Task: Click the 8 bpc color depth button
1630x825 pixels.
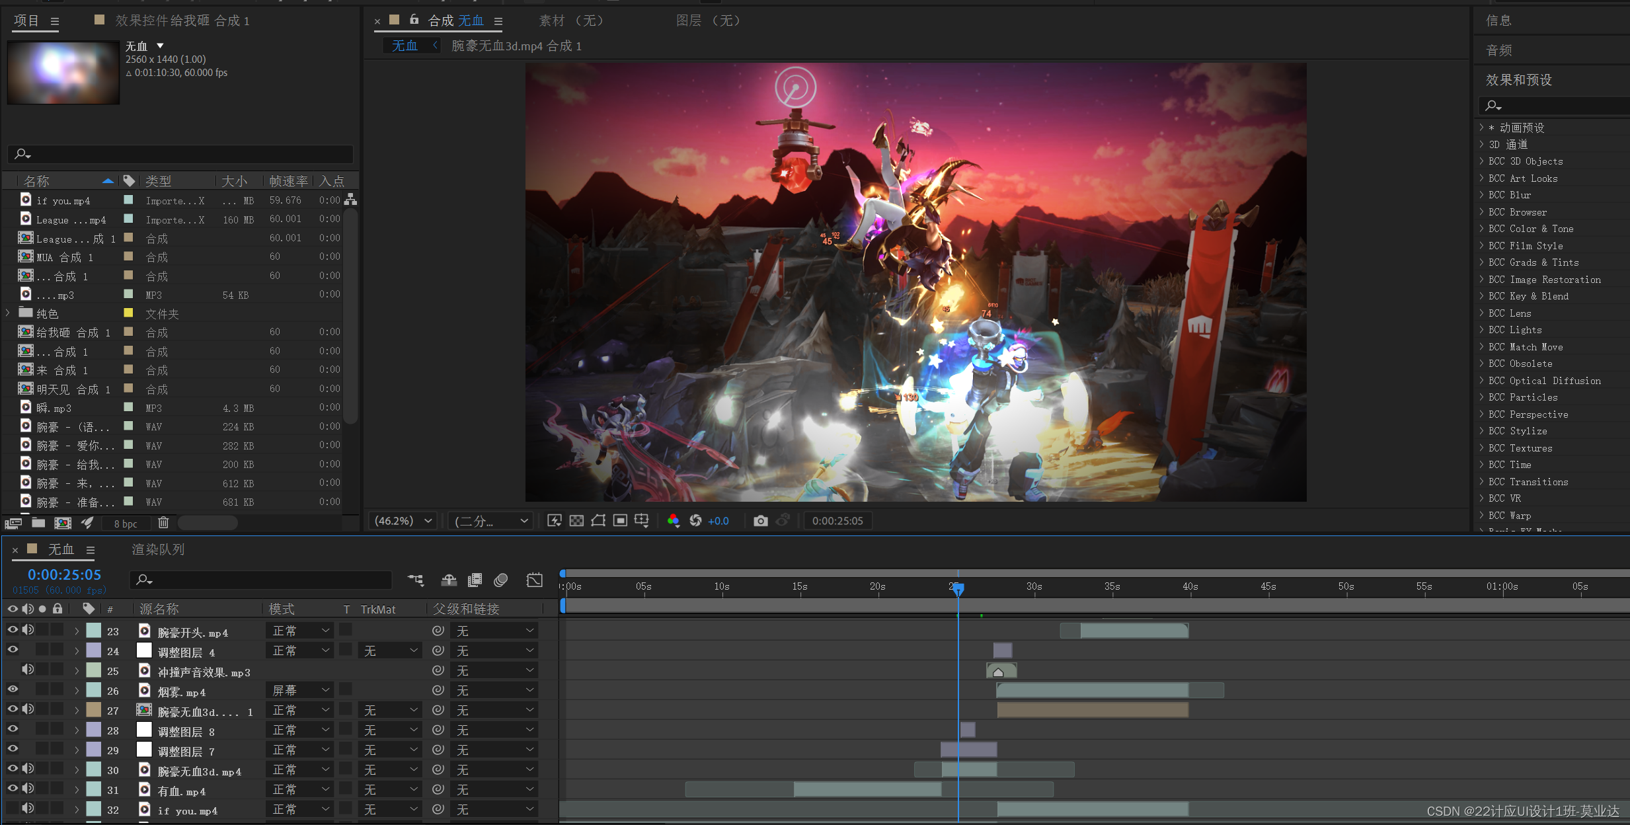Action: tap(125, 524)
